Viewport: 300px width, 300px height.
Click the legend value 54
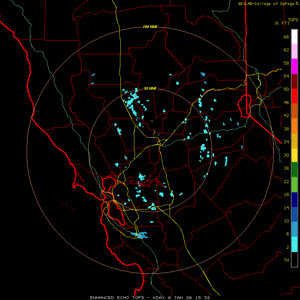point(286,76)
